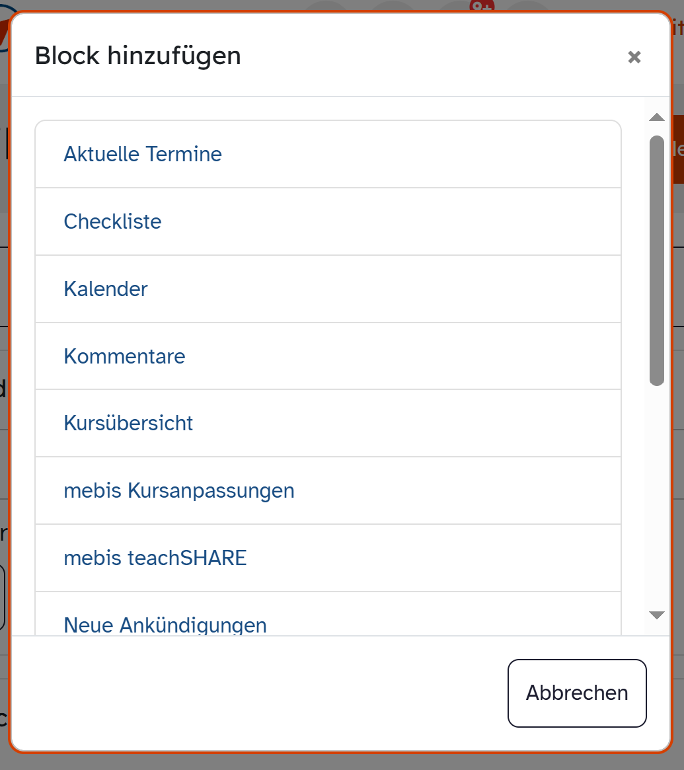Close the Block hinzufügen dialog via X
The height and width of the screenshot is (770, 684).
pyautogui.click(x=634, y=58)
